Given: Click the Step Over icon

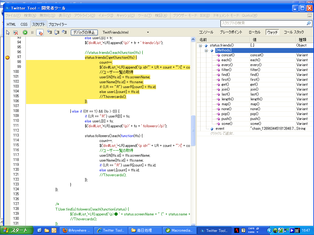Looking at the screenshot, I should pyautogui.click(x=57, y=32).
